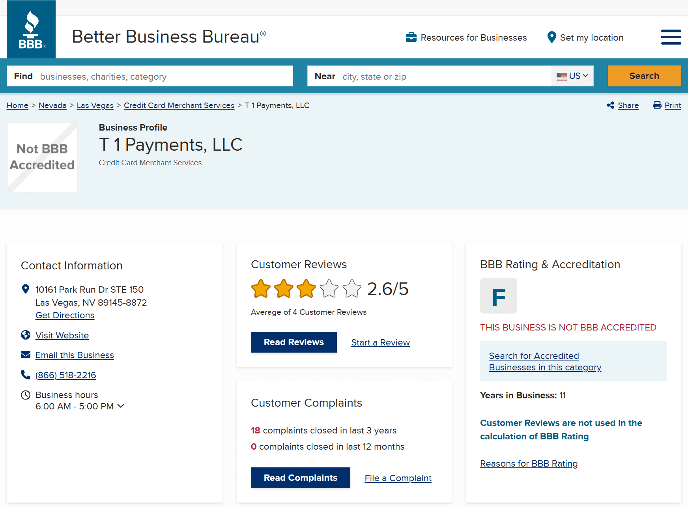Click the Set my location pin icon

coord(552,37)
